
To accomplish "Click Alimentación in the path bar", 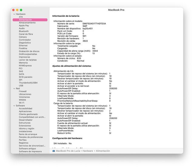I will tap(103, 151).
